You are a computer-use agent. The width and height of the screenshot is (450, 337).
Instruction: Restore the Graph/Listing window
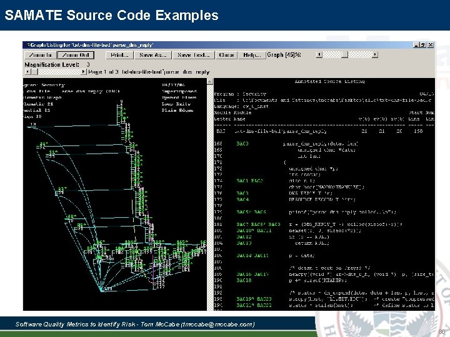click(423, 45)
